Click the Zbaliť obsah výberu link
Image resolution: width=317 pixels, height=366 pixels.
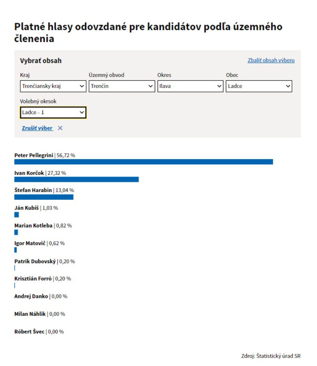pos(271,60)
